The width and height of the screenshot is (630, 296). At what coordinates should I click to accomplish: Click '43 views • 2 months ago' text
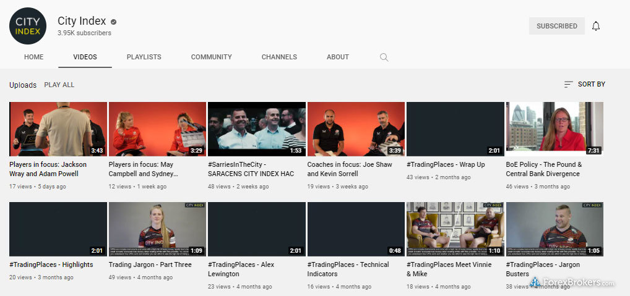[x=439, y=177]
